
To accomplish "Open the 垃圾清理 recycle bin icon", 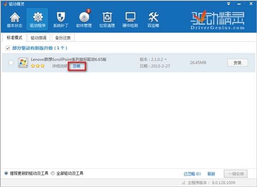I will [x=107, y=20].
